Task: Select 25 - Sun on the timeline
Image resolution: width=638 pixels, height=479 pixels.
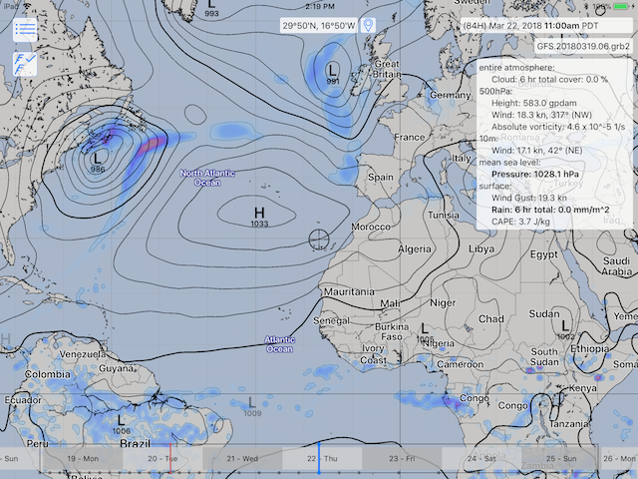Action: tap(561, 459)
